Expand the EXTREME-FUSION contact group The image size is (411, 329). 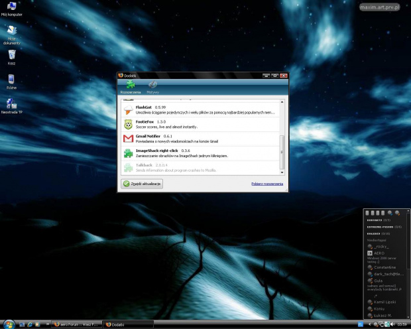click(x=384, y=227)
